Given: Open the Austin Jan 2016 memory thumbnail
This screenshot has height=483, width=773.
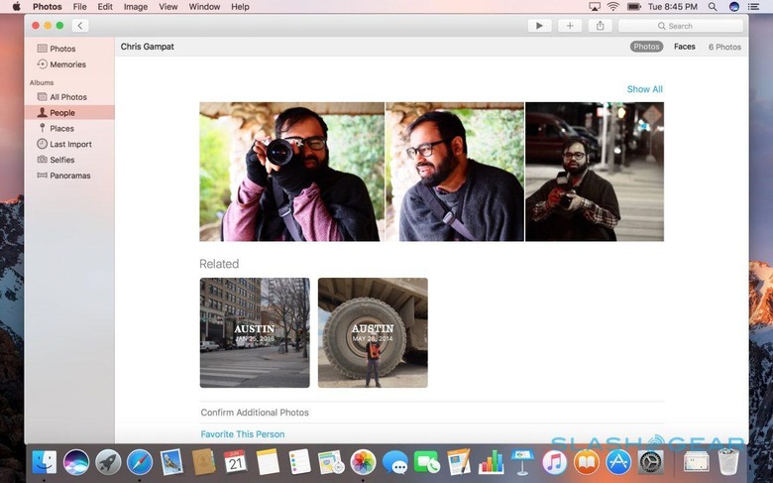Looking at the screenshot, I should point(255,332).
